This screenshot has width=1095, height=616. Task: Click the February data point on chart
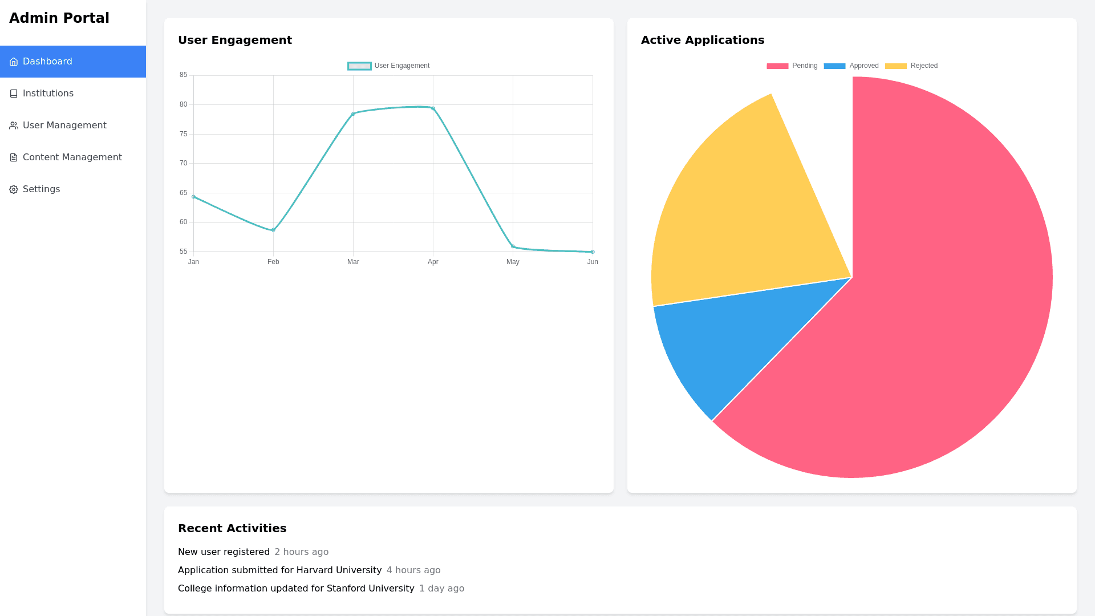tap(273, 230)
